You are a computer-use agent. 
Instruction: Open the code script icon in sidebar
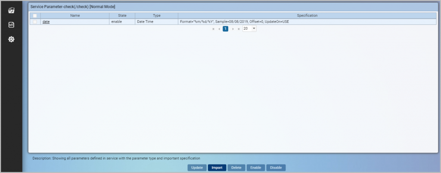(x=11, y=25)
